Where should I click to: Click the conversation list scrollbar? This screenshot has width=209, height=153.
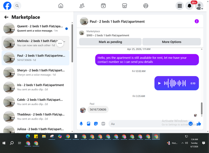coord(72,43)
